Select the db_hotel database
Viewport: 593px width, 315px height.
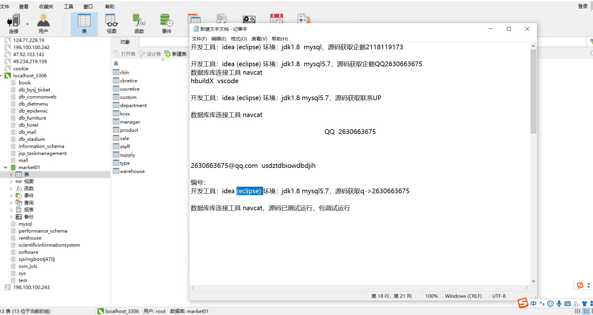28,125
